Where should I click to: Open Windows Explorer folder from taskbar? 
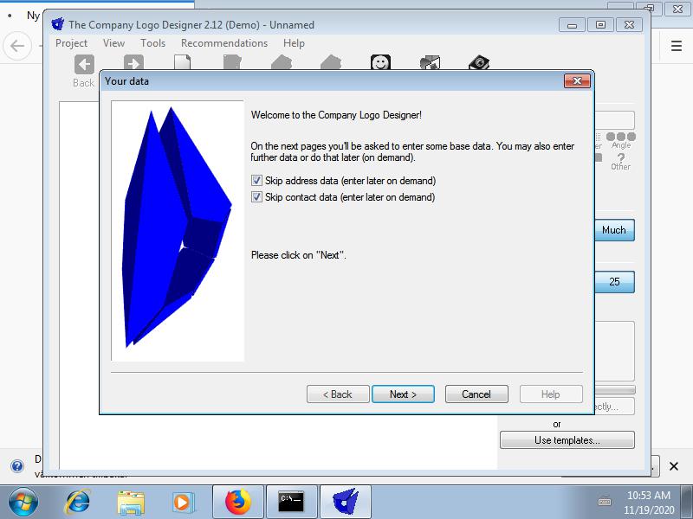[131, 503]
